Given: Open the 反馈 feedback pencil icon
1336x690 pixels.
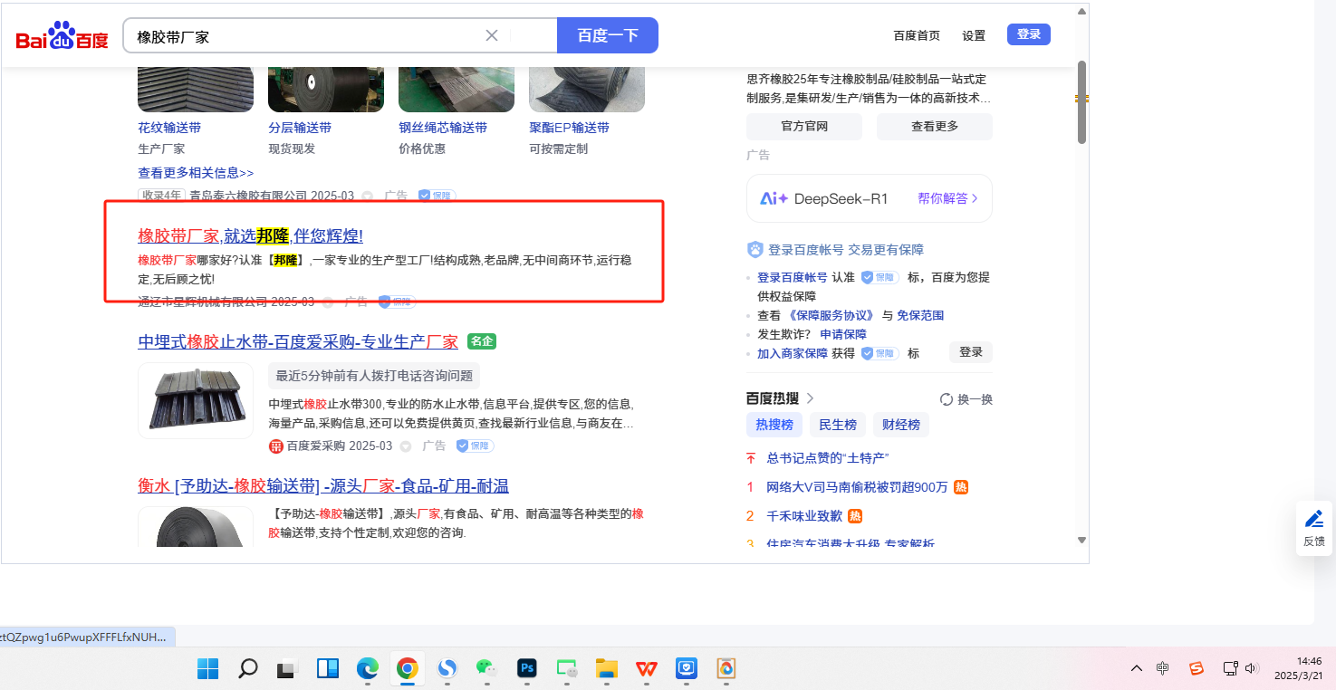Looking at the screenshot, I should pyautogui.click(x=1313, y=520).
